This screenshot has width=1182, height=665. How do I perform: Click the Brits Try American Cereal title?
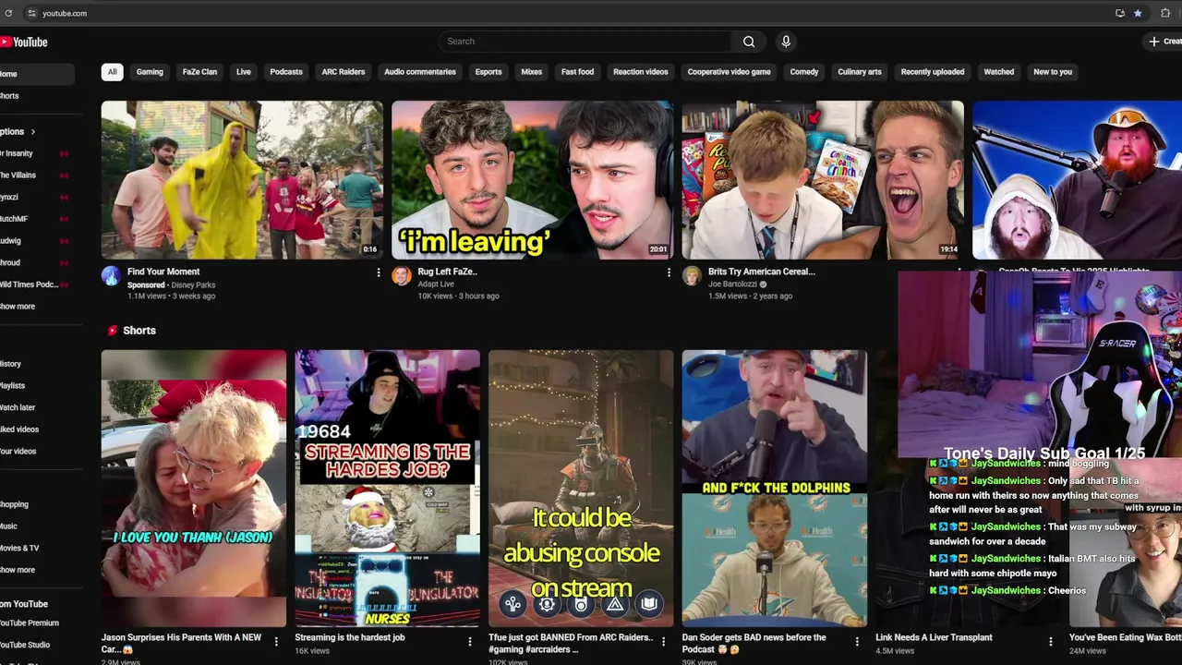(x=762, y=272)
